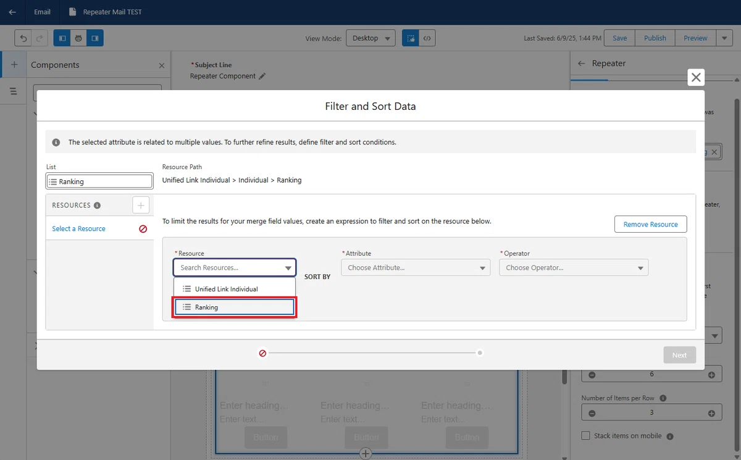Click info icon for Number of Items per Row
This screenshot has width=741, height=460.
click(x=662, y=398)
